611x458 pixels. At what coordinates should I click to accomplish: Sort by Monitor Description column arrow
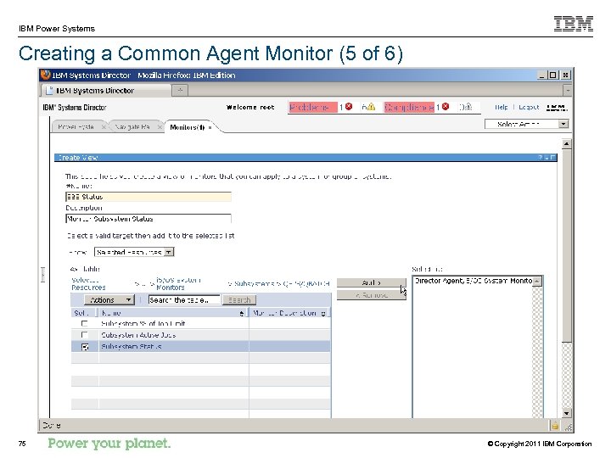point(323,313)
